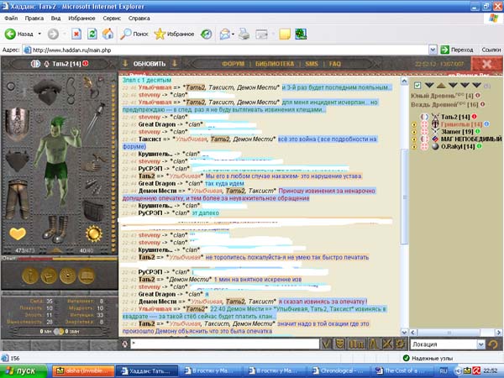Click the RU language indicator
This screenshot has height=378, width=504.
444,371
